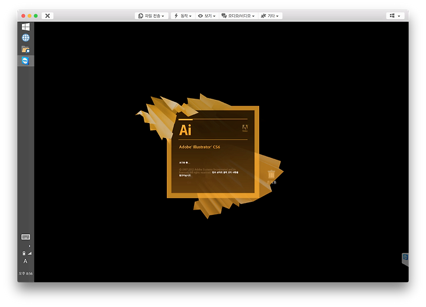This screenshot has width=426, height=307.
Task: Click the green macOS fullscreen window button
Action: pos(35,16)
